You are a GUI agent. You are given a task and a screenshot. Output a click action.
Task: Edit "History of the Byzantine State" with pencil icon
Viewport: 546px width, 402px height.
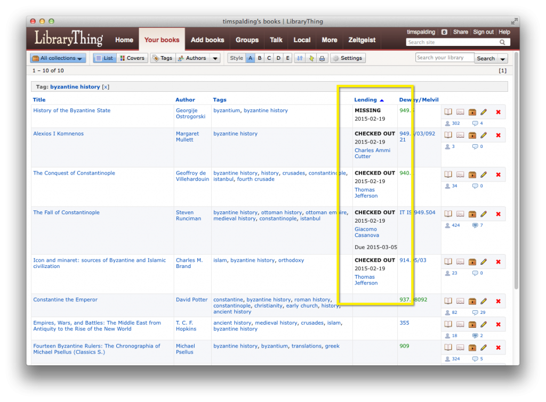[x=484, y=112]
